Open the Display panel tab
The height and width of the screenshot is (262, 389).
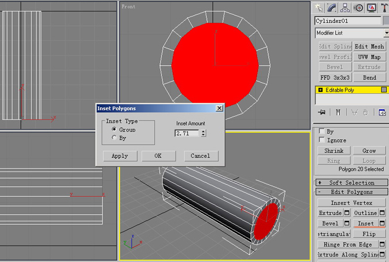click(x=371, y=7)
